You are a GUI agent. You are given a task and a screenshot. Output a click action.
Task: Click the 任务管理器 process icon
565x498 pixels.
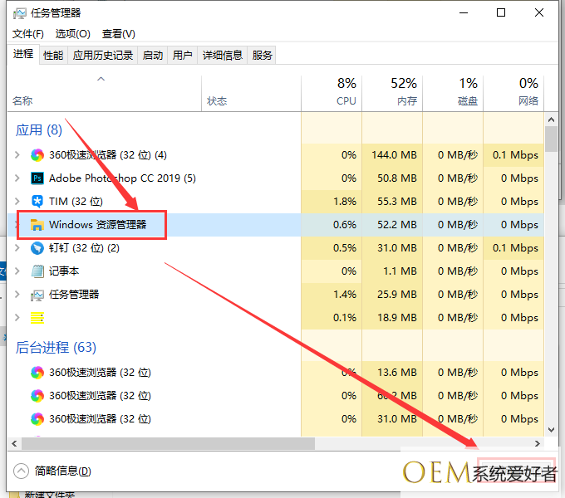(x=37, y=295)
